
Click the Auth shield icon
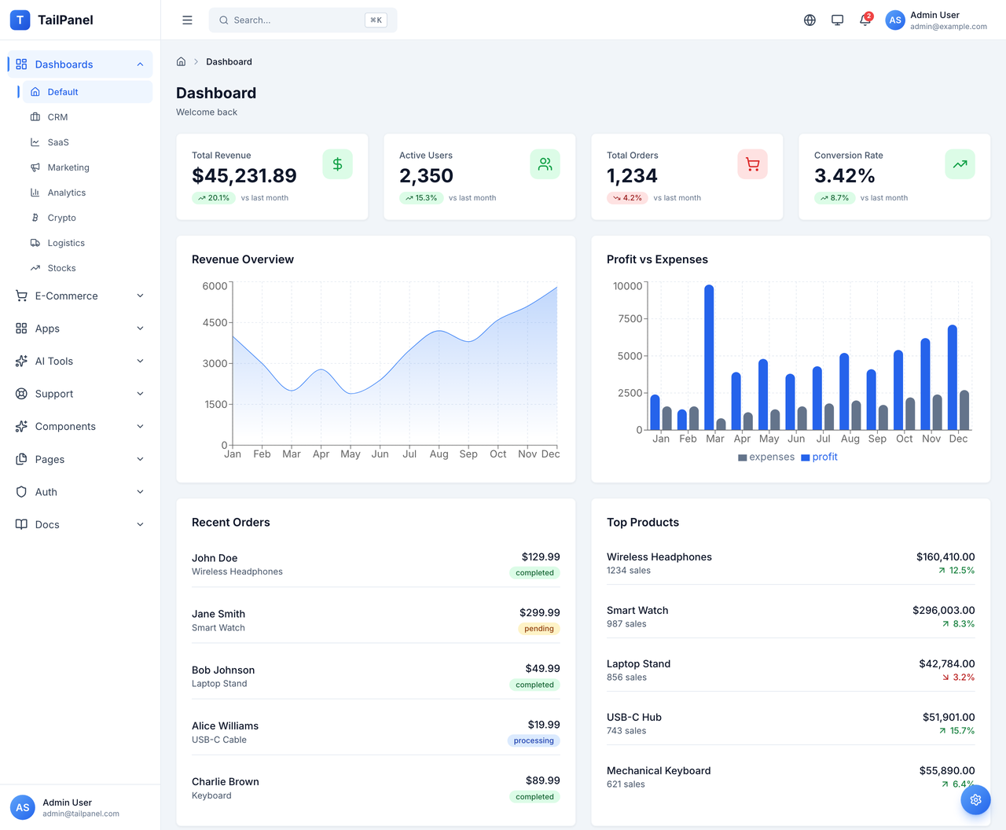(21, 492)
